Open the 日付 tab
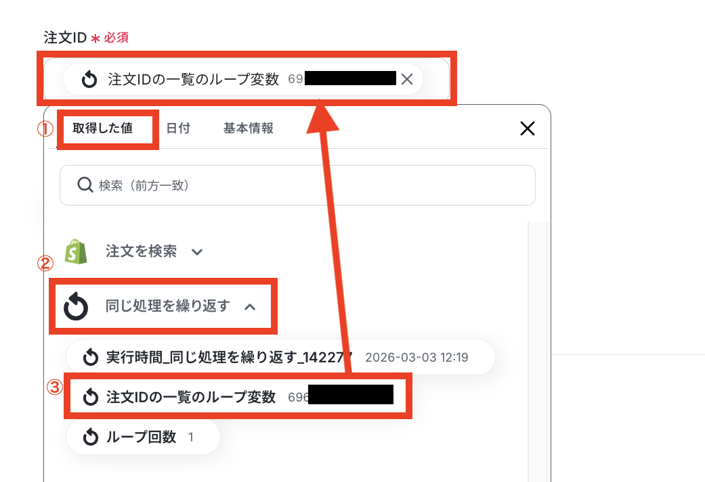The height and width of the screenshot is (482, 705). (178, 128)
